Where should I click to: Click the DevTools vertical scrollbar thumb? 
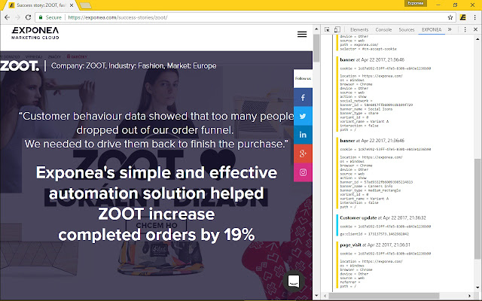coord(477,209)
